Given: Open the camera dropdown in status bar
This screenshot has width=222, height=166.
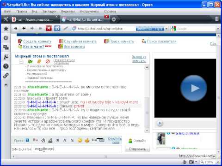Looking at the screenshot, I should click(x=196, y=162).
